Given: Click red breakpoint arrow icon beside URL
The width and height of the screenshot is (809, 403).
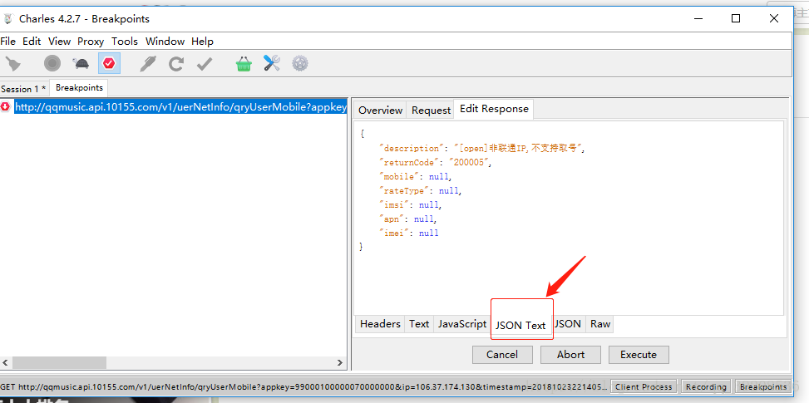Looking at the screenshot, I should pyautogui.click(x=6, y=106).
